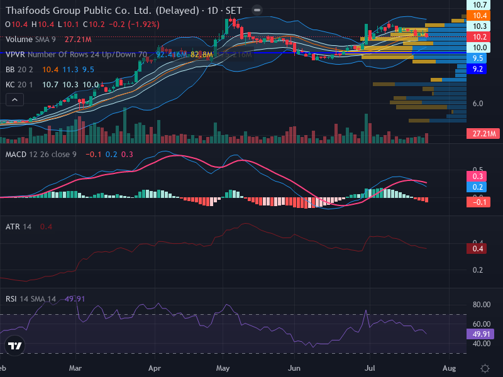The width and height of the screenshot is (503, 377).
Task: Click the Jun label on time axis
Action: (x=294, y=368)
